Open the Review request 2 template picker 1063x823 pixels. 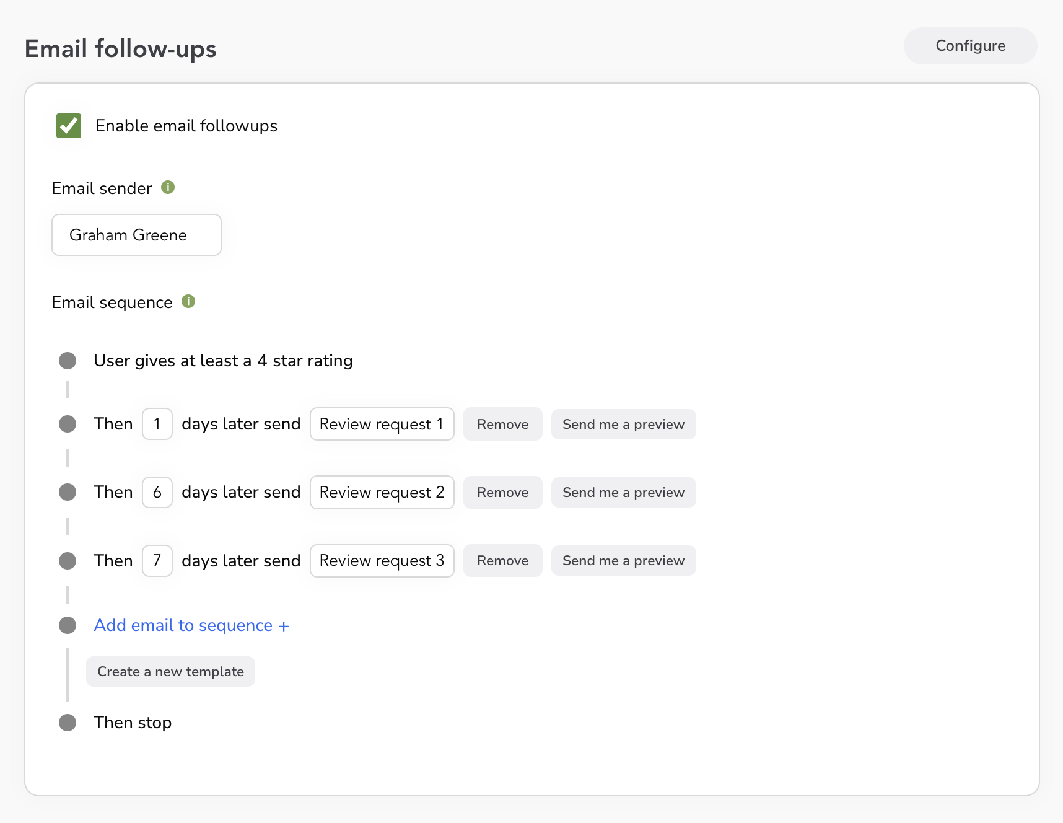[382, 492]
